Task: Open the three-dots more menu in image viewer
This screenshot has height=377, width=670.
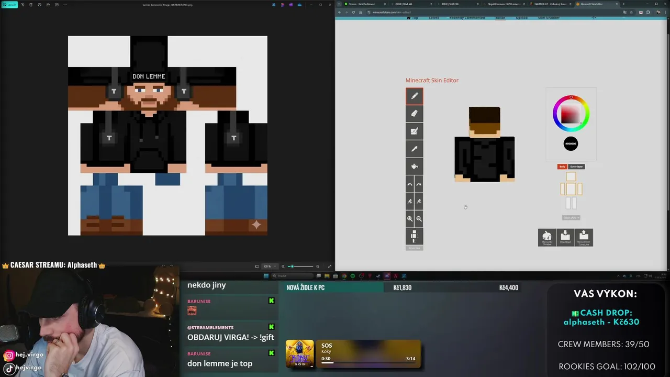Action: point(65,5)
